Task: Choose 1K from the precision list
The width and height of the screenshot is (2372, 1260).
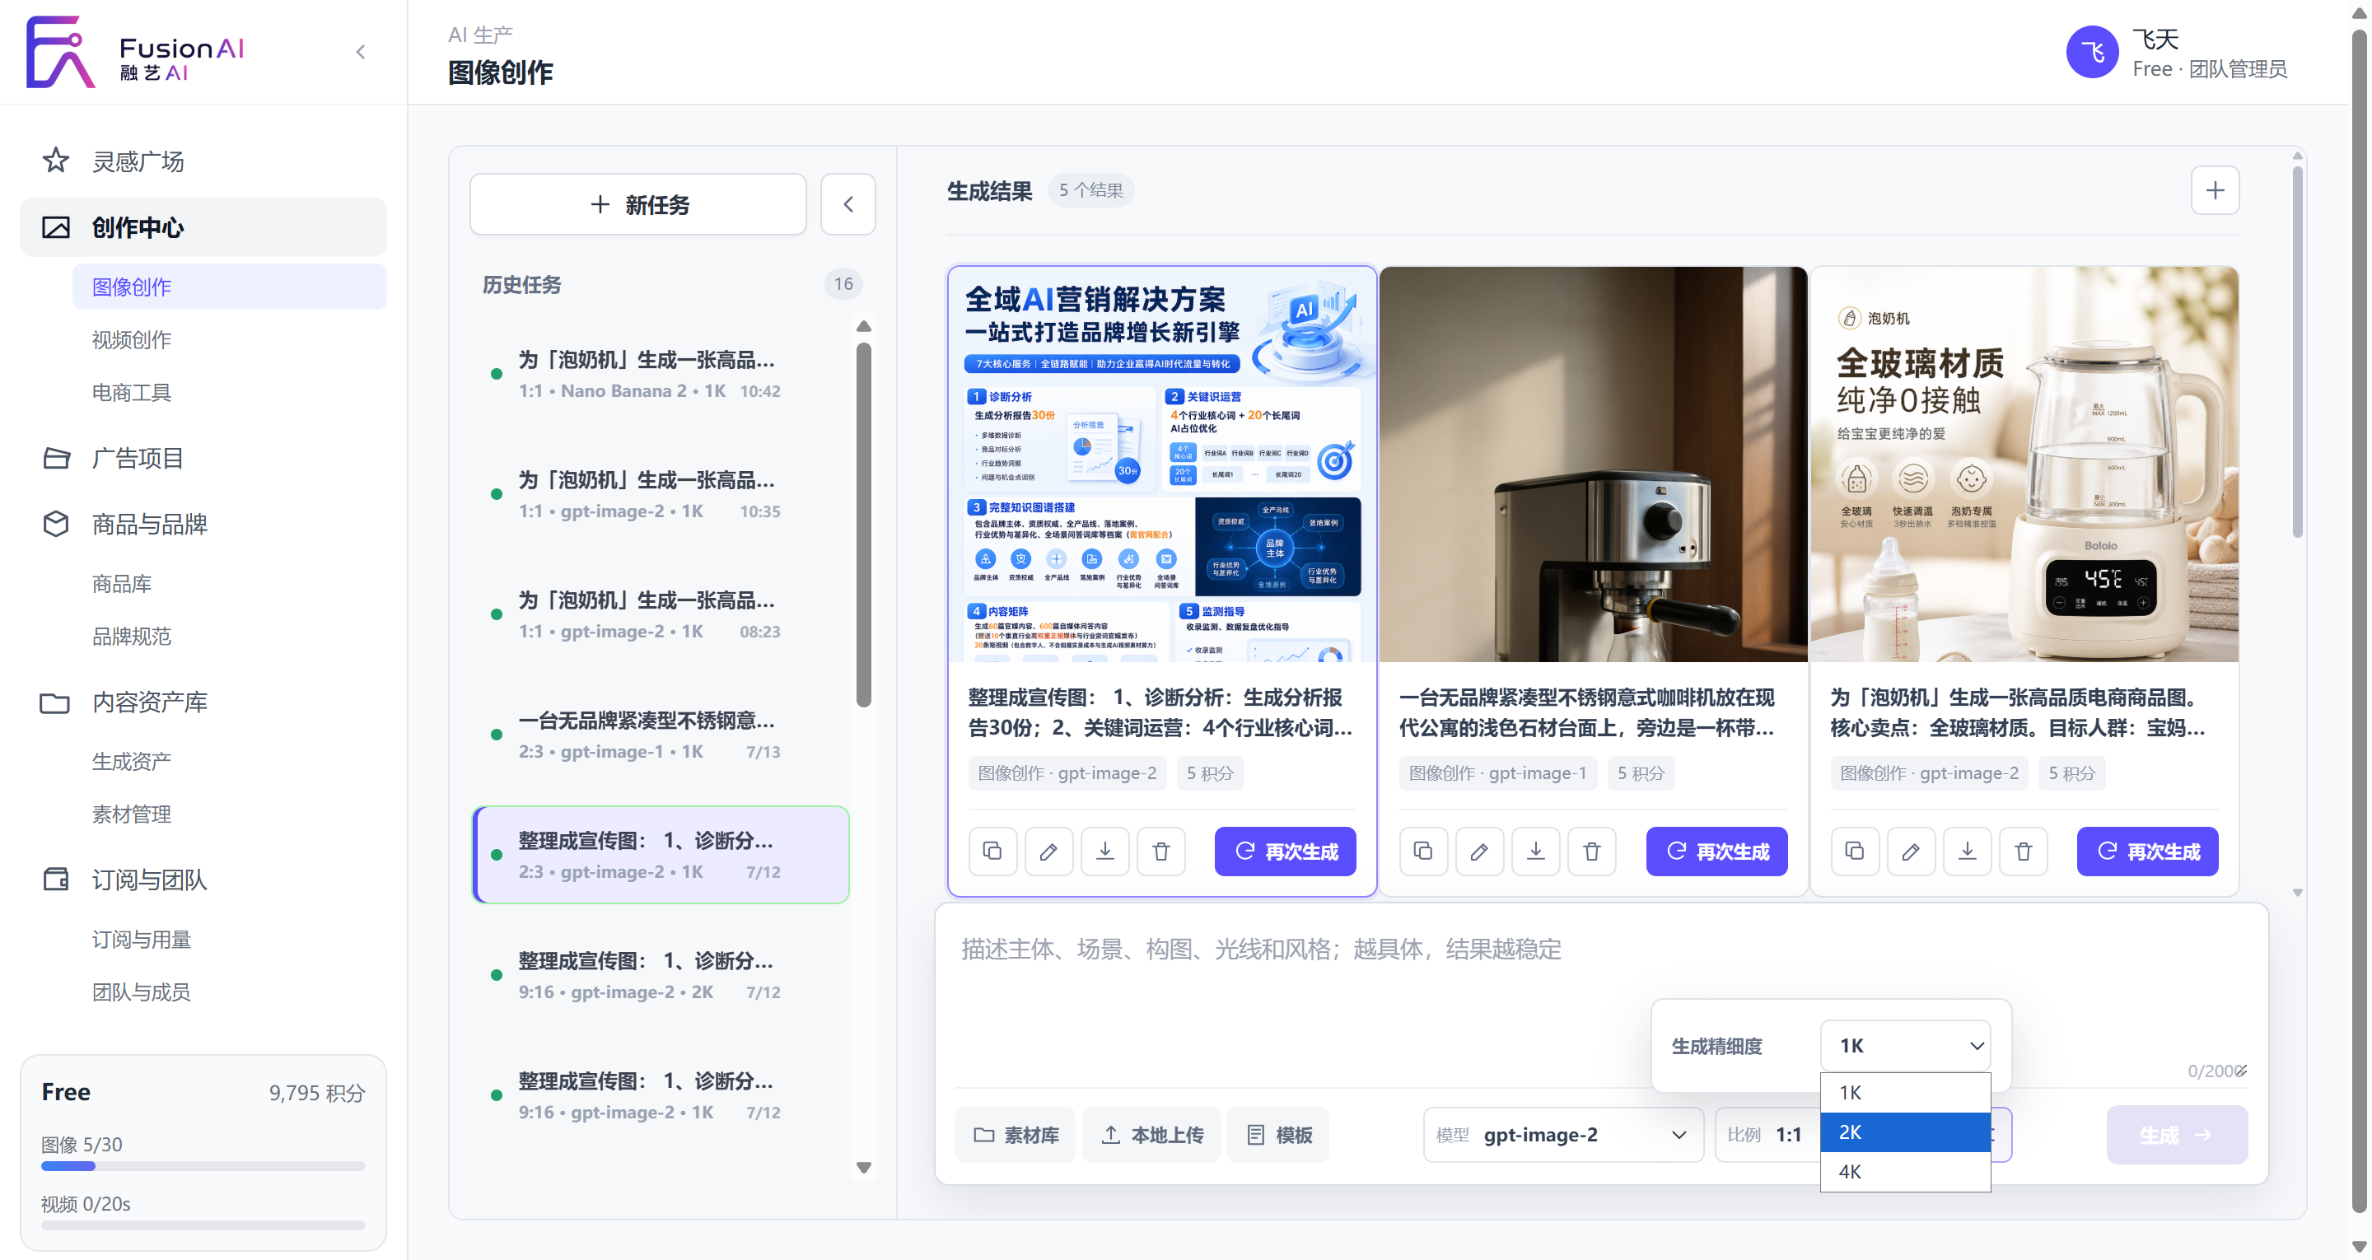Action: [1905, 1092]
